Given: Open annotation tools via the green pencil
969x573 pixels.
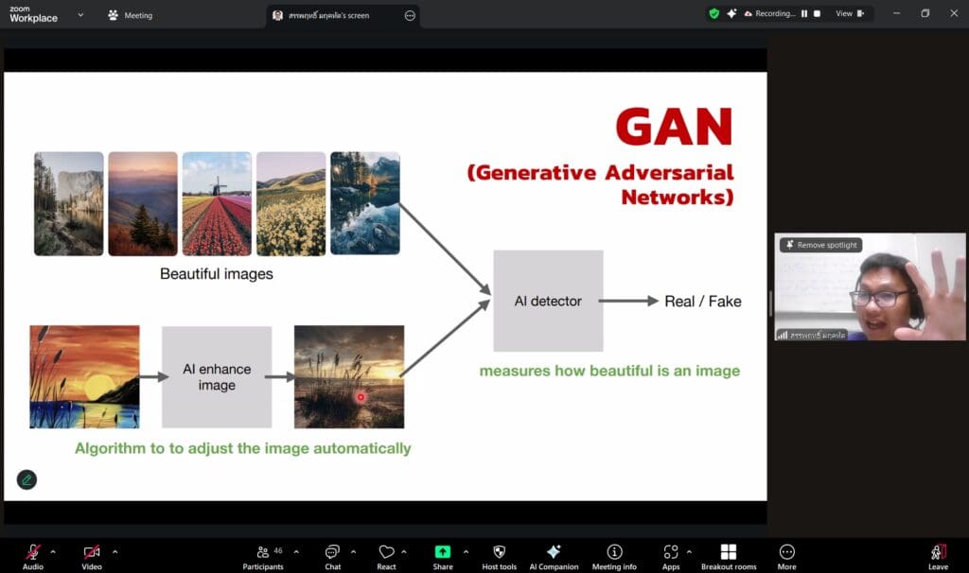Looking at the screenshot, I should (27, 479).
